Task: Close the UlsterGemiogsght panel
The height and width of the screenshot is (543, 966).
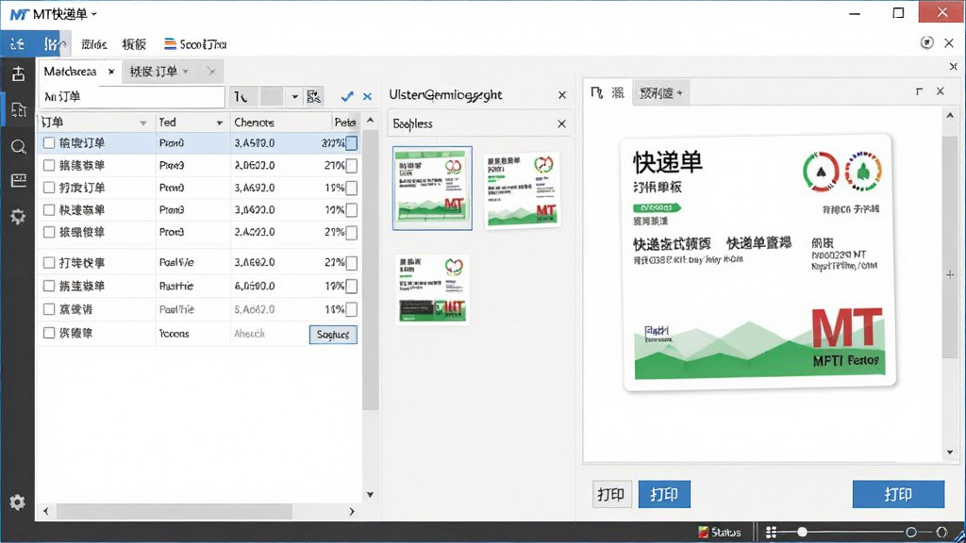Action: (x=562, y=95)
